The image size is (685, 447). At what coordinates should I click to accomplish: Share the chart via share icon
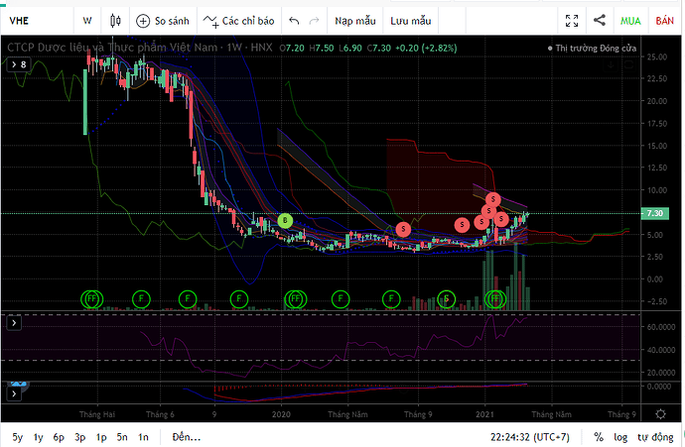(x=600, y=20)
